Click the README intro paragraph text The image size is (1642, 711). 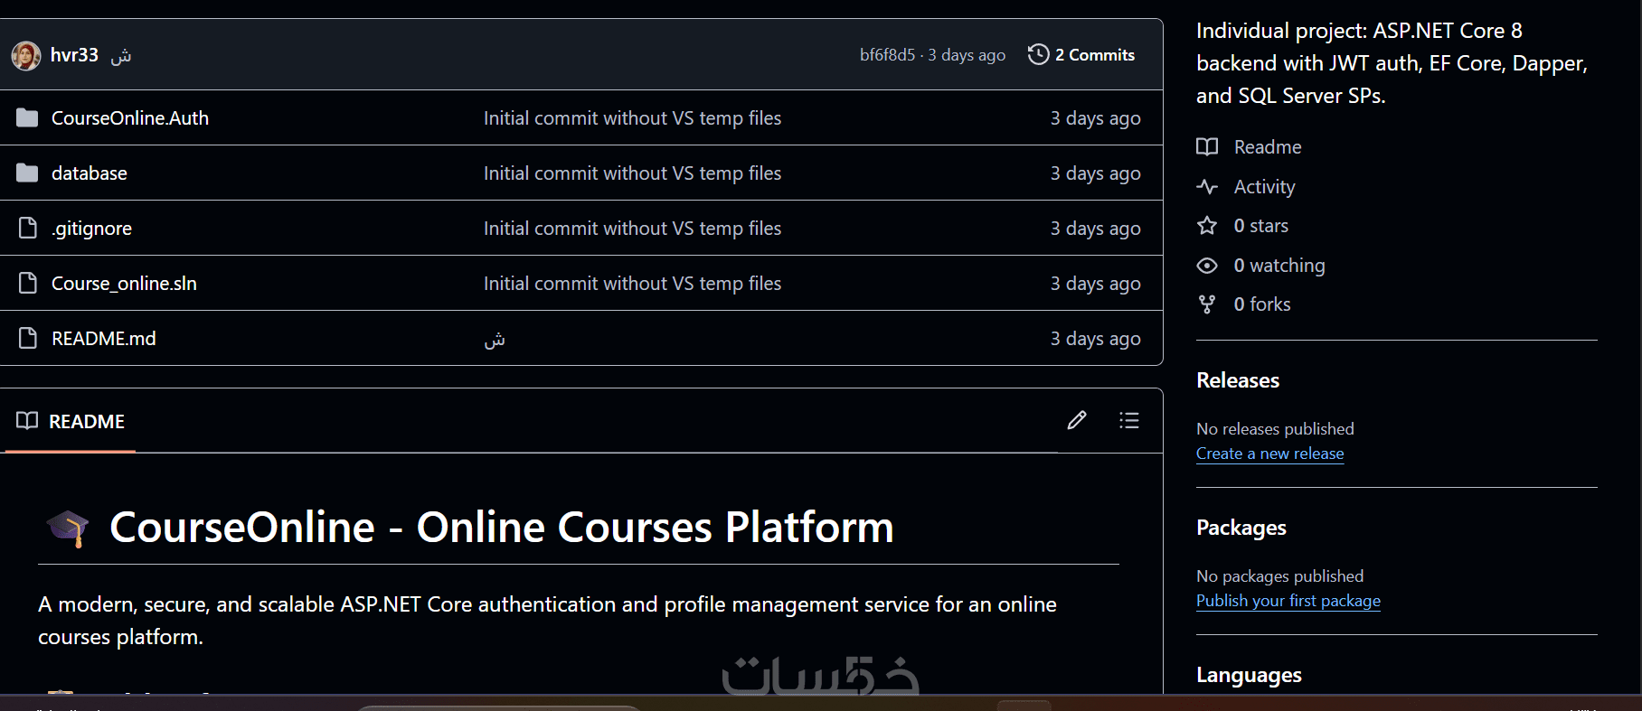click(x=547, y=621)
